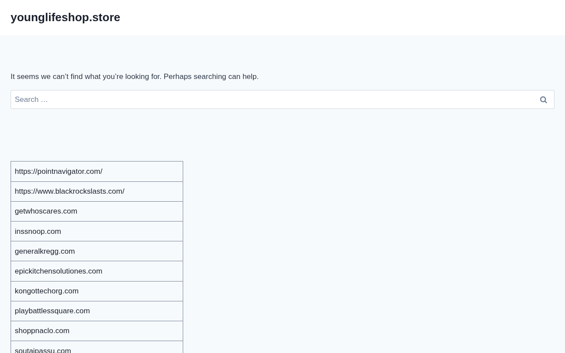The width and height of the screenshot is (565, 353).
Task: Click the "can't find" message text
Action: pos(135,76)
